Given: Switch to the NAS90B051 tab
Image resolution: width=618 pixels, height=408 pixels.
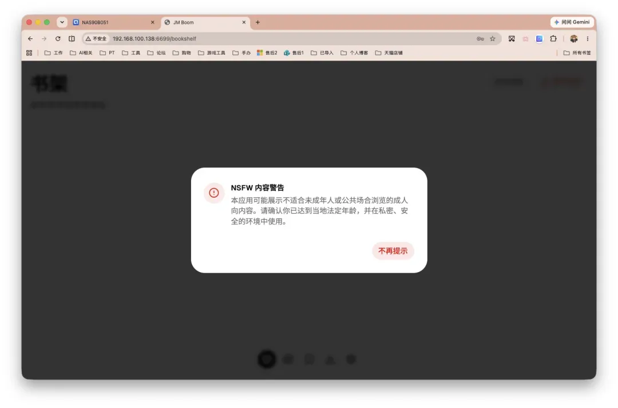Looking at the screenshot, I should pos(112,22).
